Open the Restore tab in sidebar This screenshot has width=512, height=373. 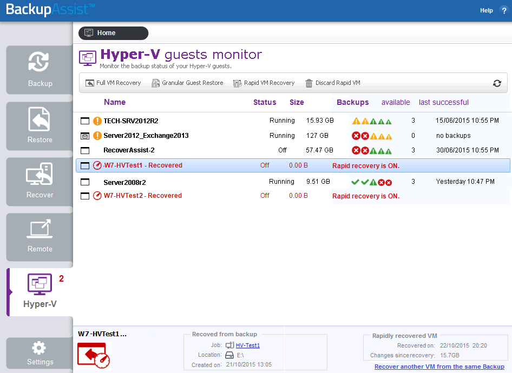(40, 126)
